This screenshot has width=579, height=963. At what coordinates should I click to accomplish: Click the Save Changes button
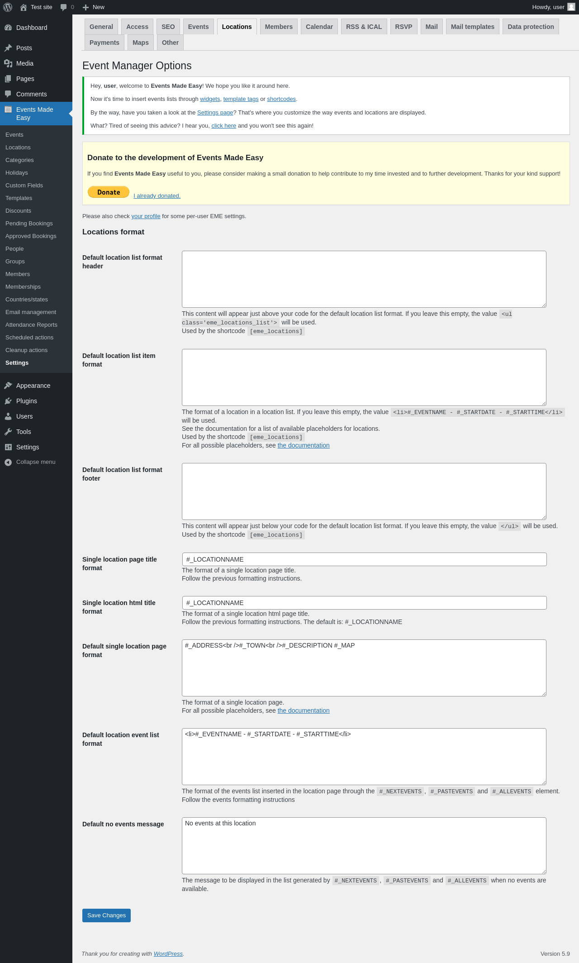pyautogui.click(x=106, y=915)
